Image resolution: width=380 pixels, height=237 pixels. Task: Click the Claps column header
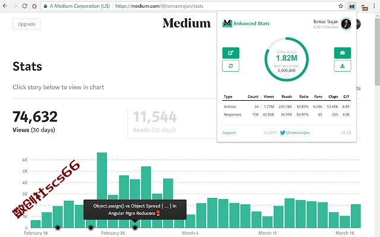[x=333, y=97]
